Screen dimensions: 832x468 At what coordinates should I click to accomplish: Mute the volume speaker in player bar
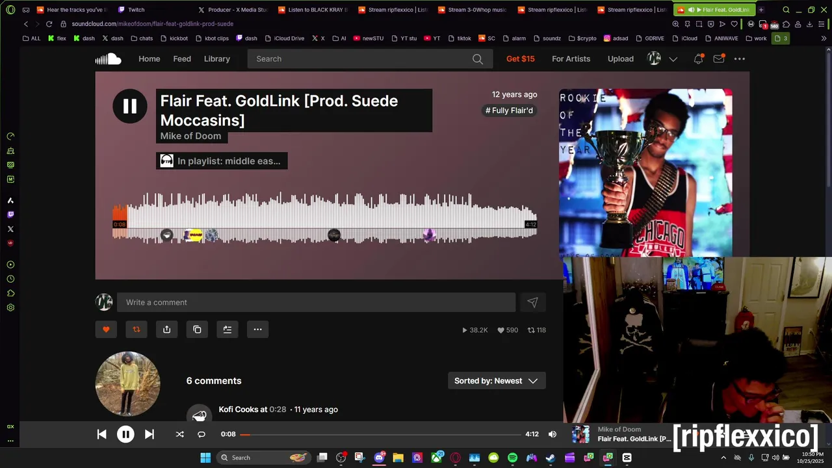tap(552, 434)
